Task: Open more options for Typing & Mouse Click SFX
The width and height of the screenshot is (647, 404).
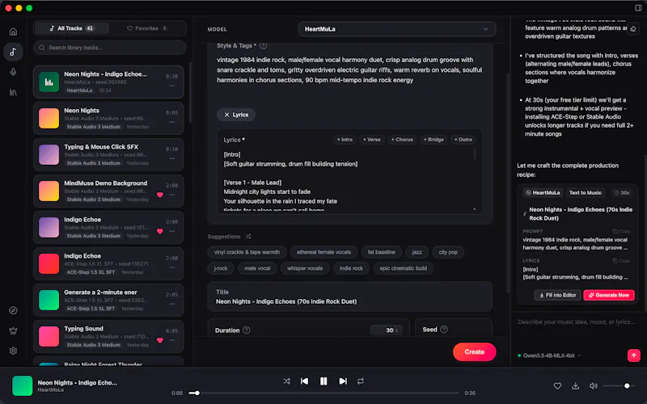Action: tap(172, 158)
